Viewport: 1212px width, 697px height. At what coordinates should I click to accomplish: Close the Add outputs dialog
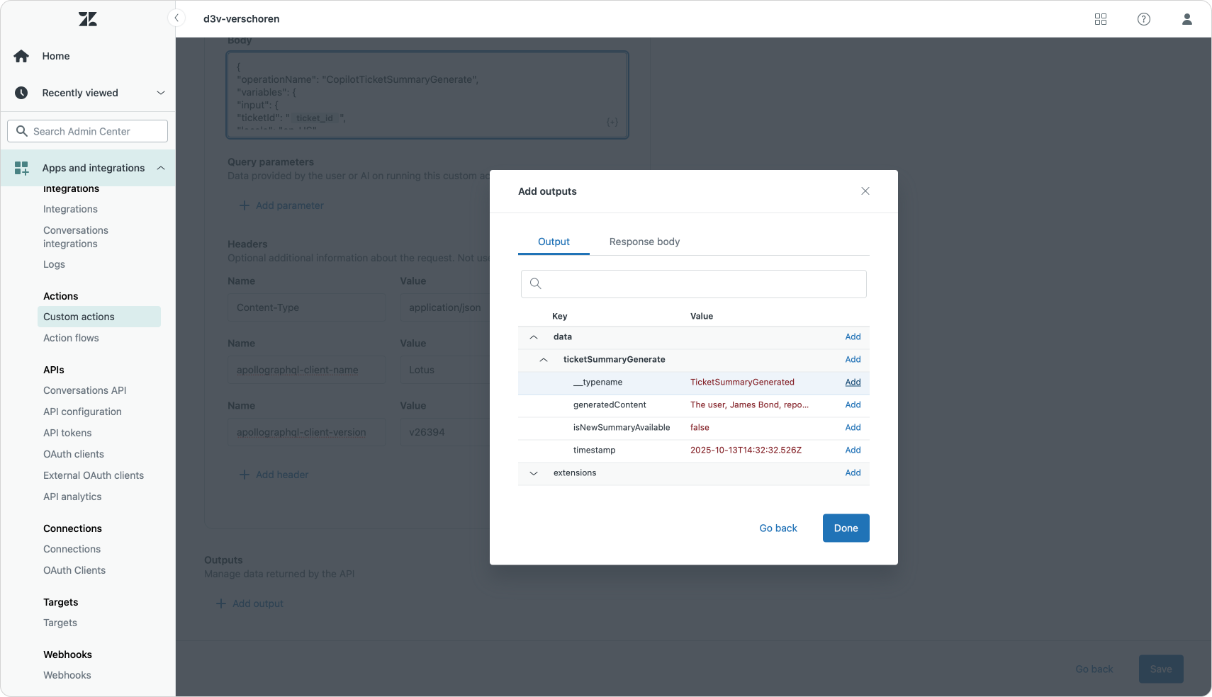pyautogui.click(x=865, y=191)
